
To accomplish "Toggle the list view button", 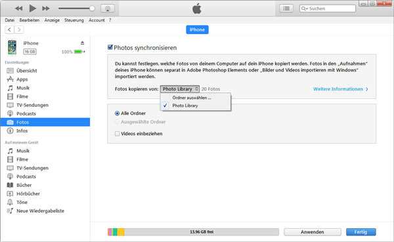I will coord(286,9).
